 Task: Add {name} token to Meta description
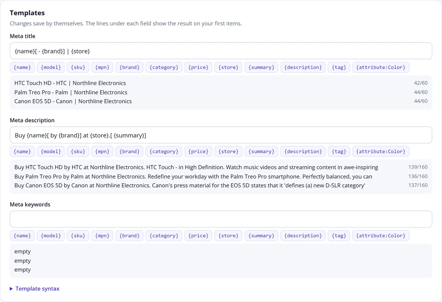pos(22,152)
